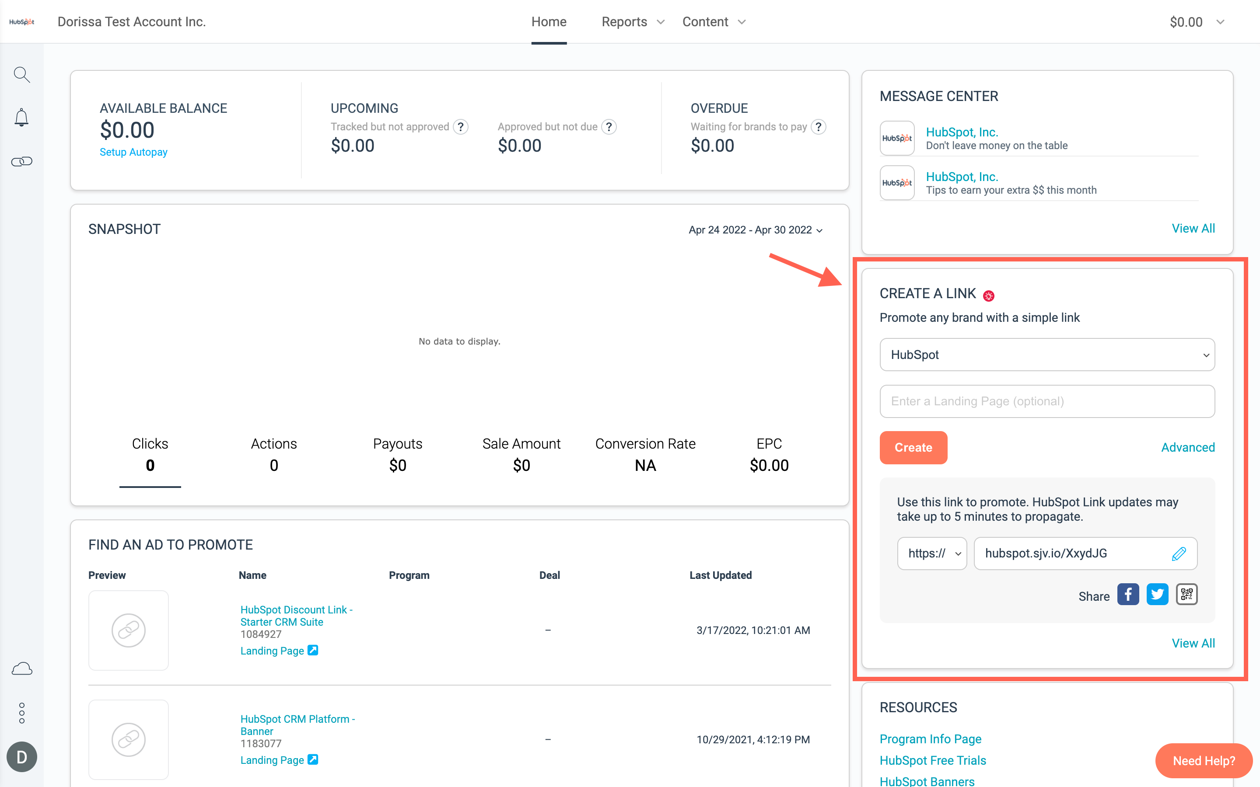
Task: Open the snapshot date range dropdown
Action: point(756,230)
